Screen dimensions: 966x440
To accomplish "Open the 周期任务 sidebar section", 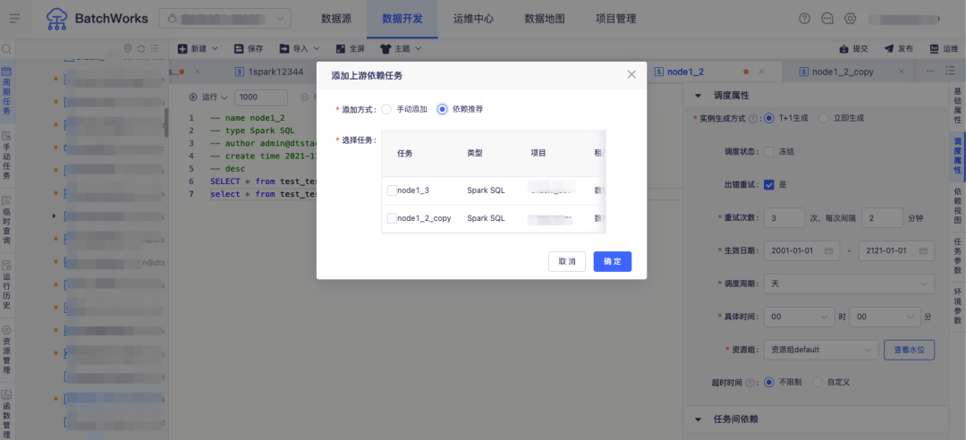I will pos(7,90).
